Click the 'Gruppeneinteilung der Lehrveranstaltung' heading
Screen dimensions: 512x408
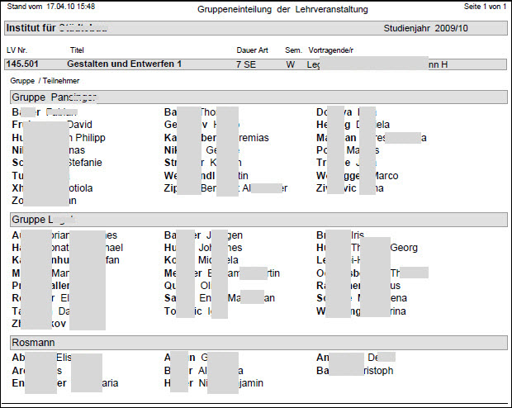click(282, 9)
